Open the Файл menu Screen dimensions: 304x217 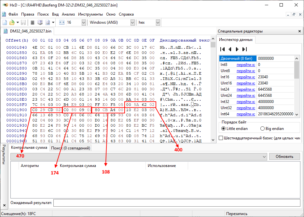pos(13,14)
